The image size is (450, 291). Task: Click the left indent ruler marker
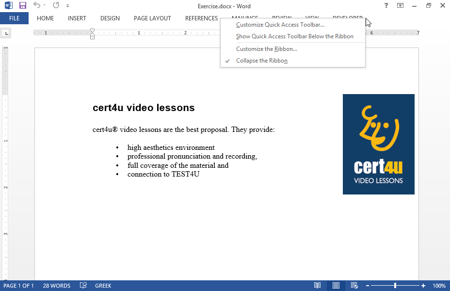93,37
